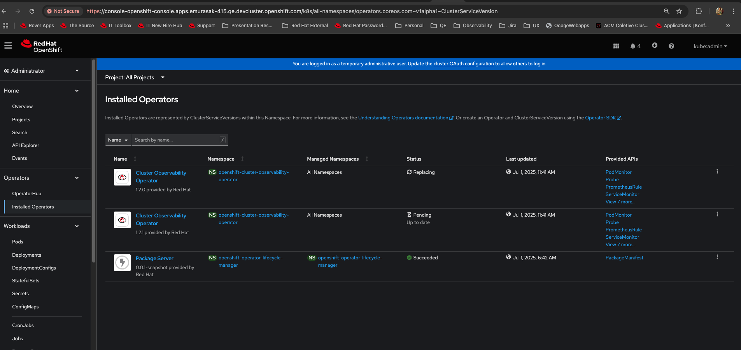Viewport: 741px width, 350px height.
Task: Open Deployments under Workloads
Action: point(26,255)
